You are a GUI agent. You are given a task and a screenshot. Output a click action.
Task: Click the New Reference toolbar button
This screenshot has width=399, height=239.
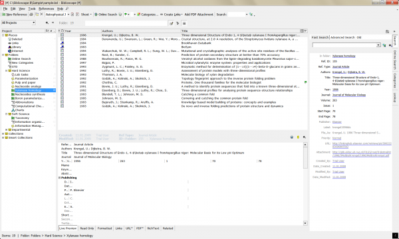click(15, 15)
